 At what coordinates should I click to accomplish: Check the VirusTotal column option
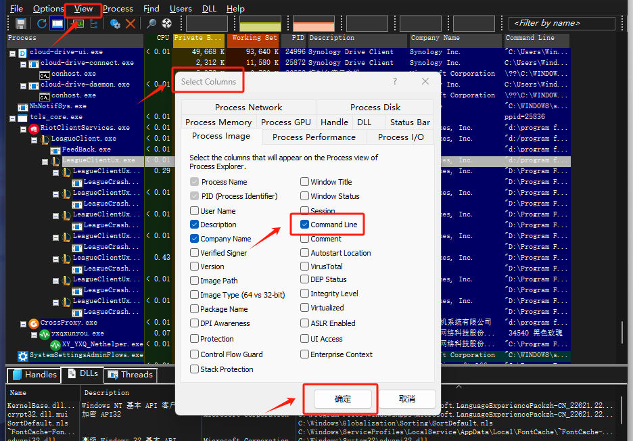305,266
